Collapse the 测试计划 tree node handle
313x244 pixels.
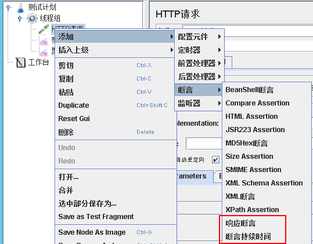pyautogui.click(x=8, y=8)
